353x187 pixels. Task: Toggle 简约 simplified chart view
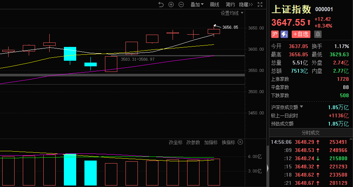tap(230, 4)
